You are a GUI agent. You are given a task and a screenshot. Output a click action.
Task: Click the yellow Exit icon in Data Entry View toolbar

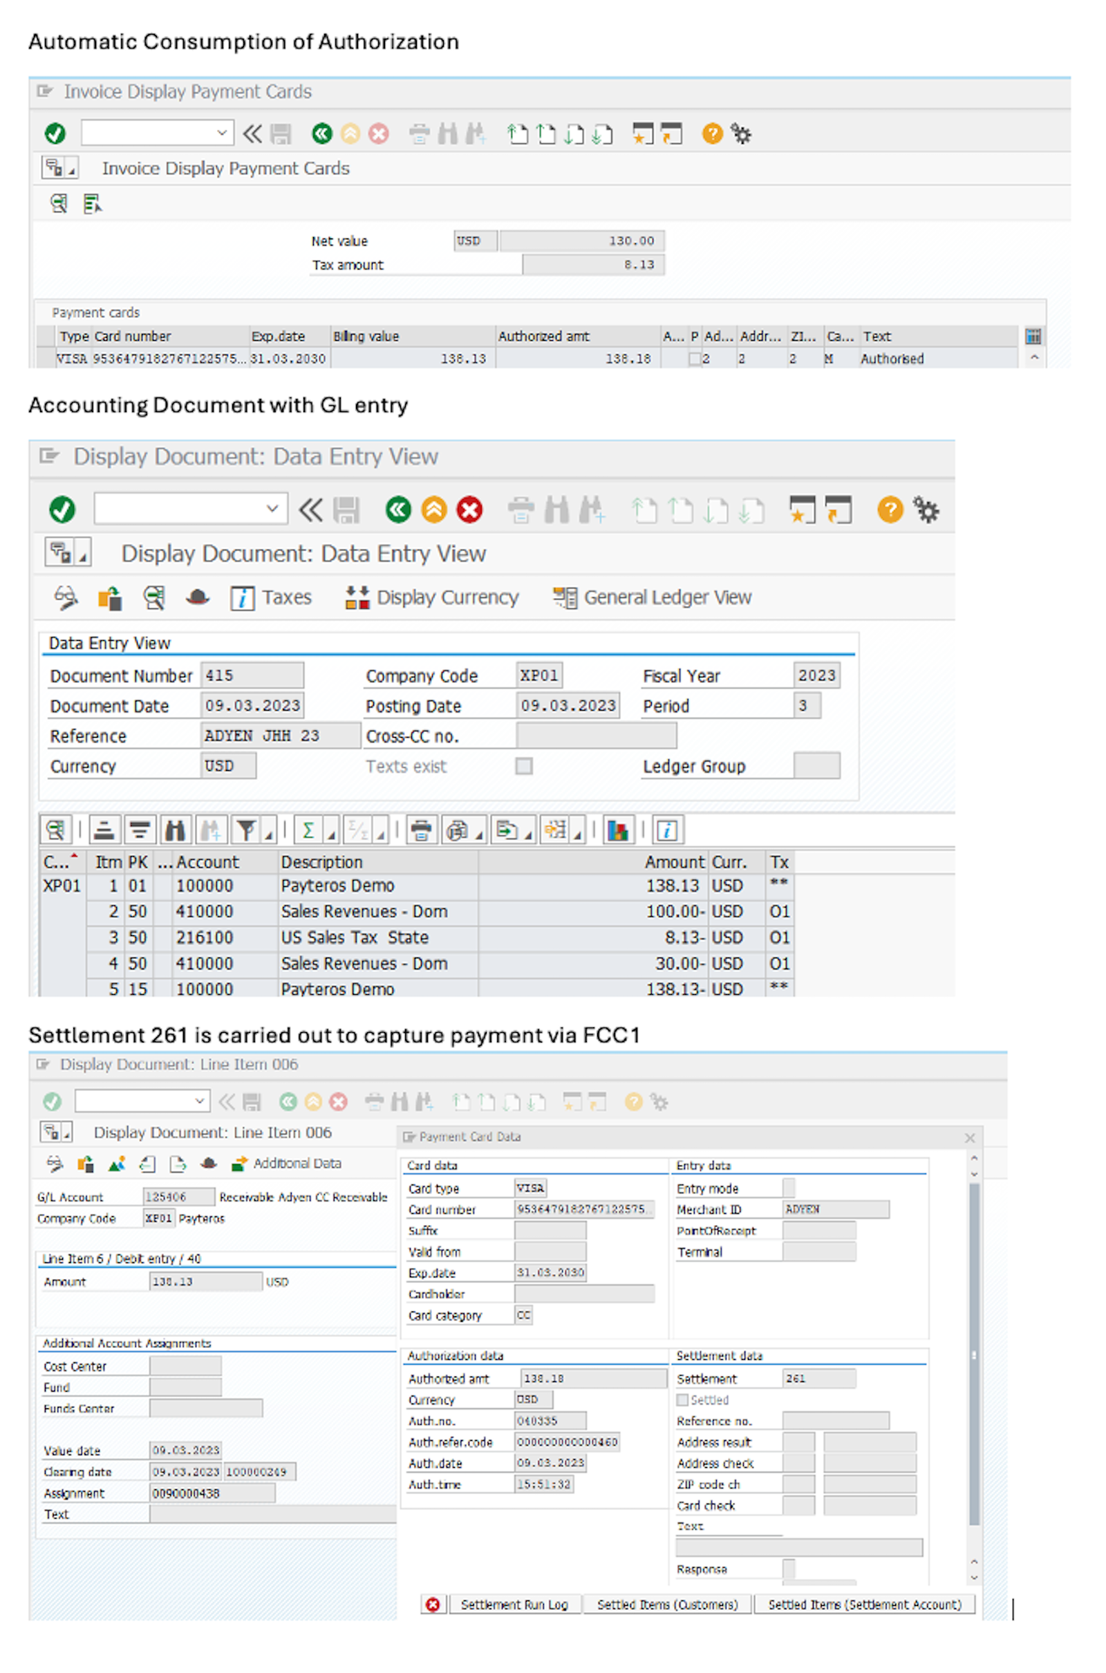tap(434, 510)
